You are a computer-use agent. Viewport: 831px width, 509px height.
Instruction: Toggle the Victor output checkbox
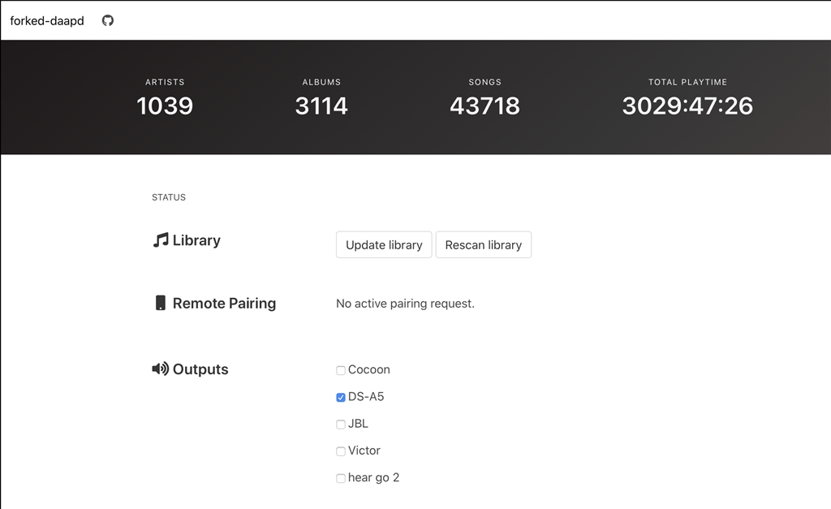click(x=341, y=451)
